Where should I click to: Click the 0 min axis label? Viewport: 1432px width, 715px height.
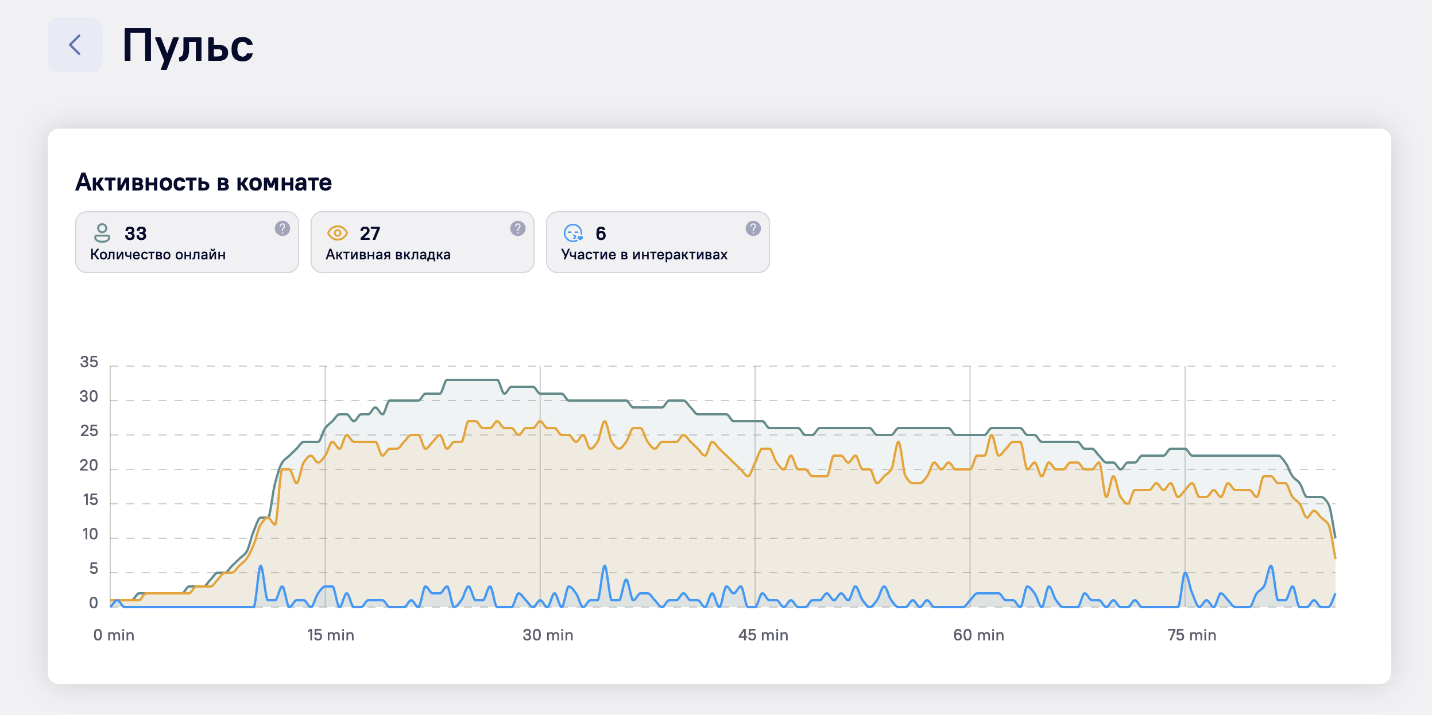coord(114,635)
